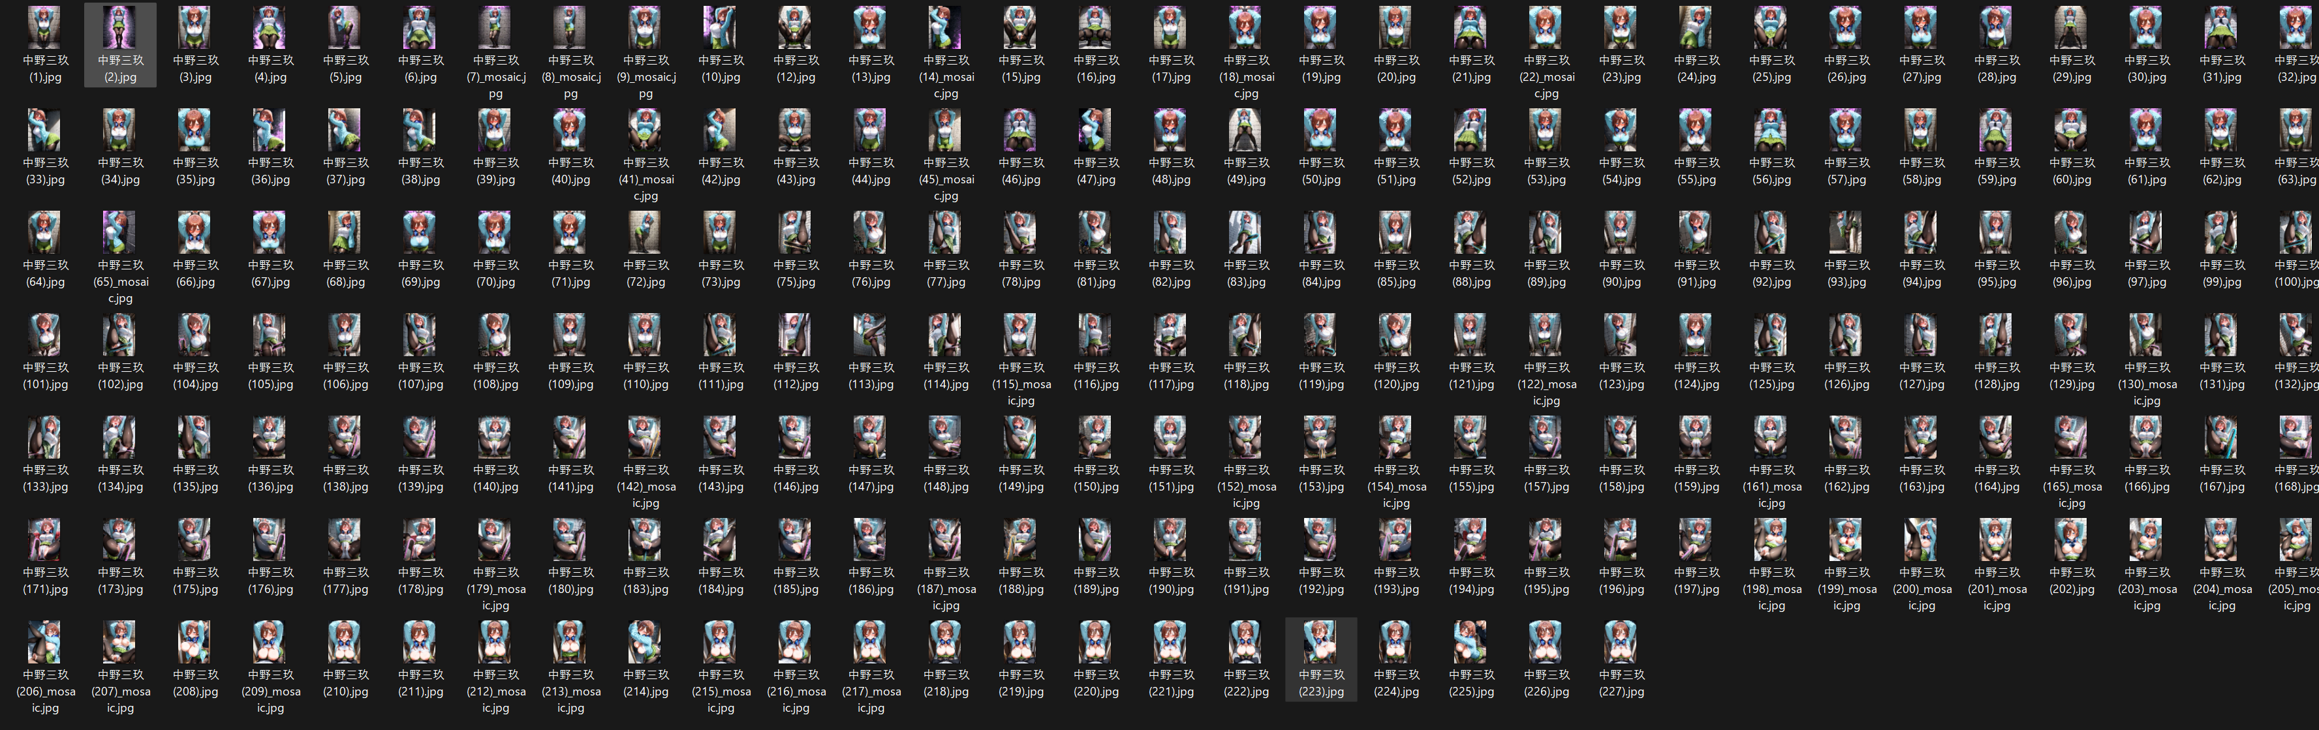2319x730 pixels.
Task: Click the file name 中野三玖 (14)_mosaic.jpg
Action: (x=946, y=76)
